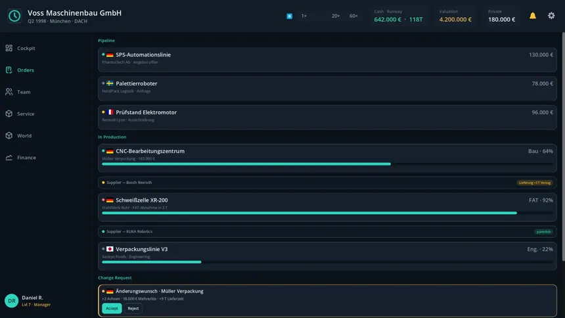Screen dimensions: 565x318
Task: Click Verpackungslinie V3 progress bar
Action: tap(327, 262)
